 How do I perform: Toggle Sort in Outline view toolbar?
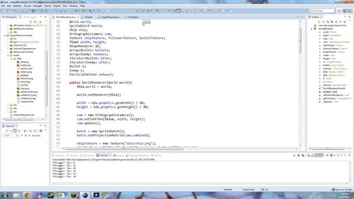327,22
